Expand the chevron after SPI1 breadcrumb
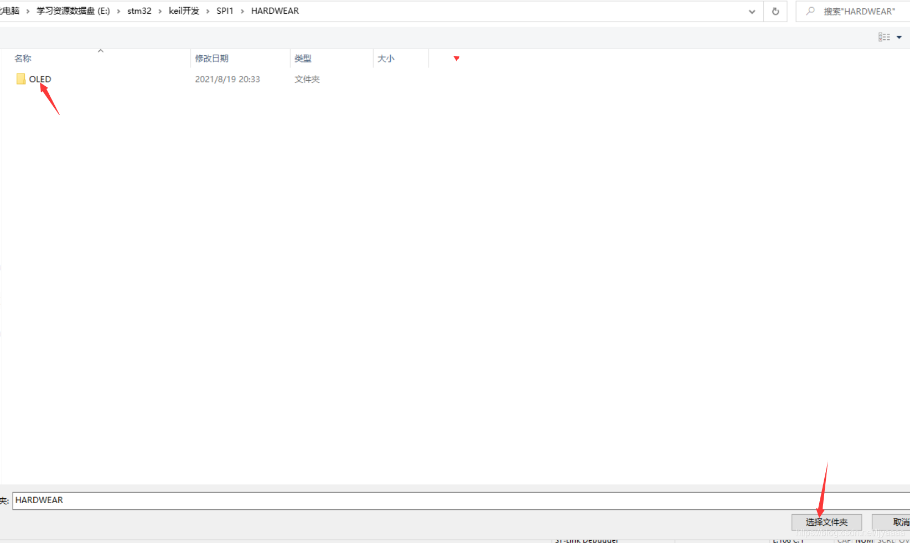The height and width of the screenshot is (543, 910). coord(242,11)
